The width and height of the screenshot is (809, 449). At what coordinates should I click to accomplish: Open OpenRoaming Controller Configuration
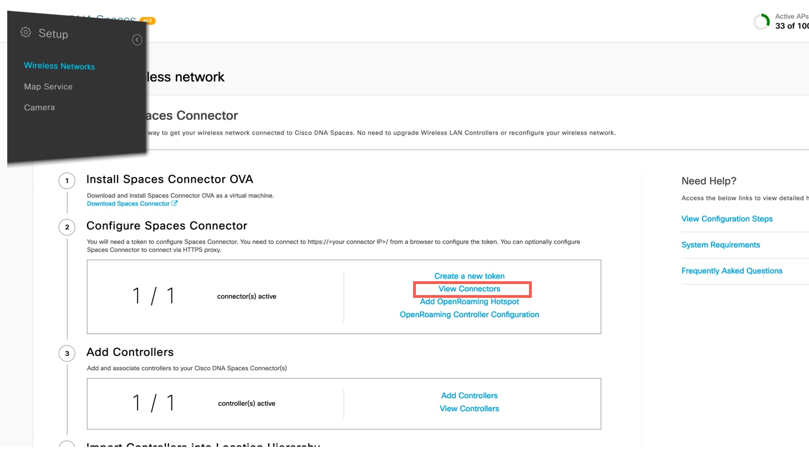(470, 314)
